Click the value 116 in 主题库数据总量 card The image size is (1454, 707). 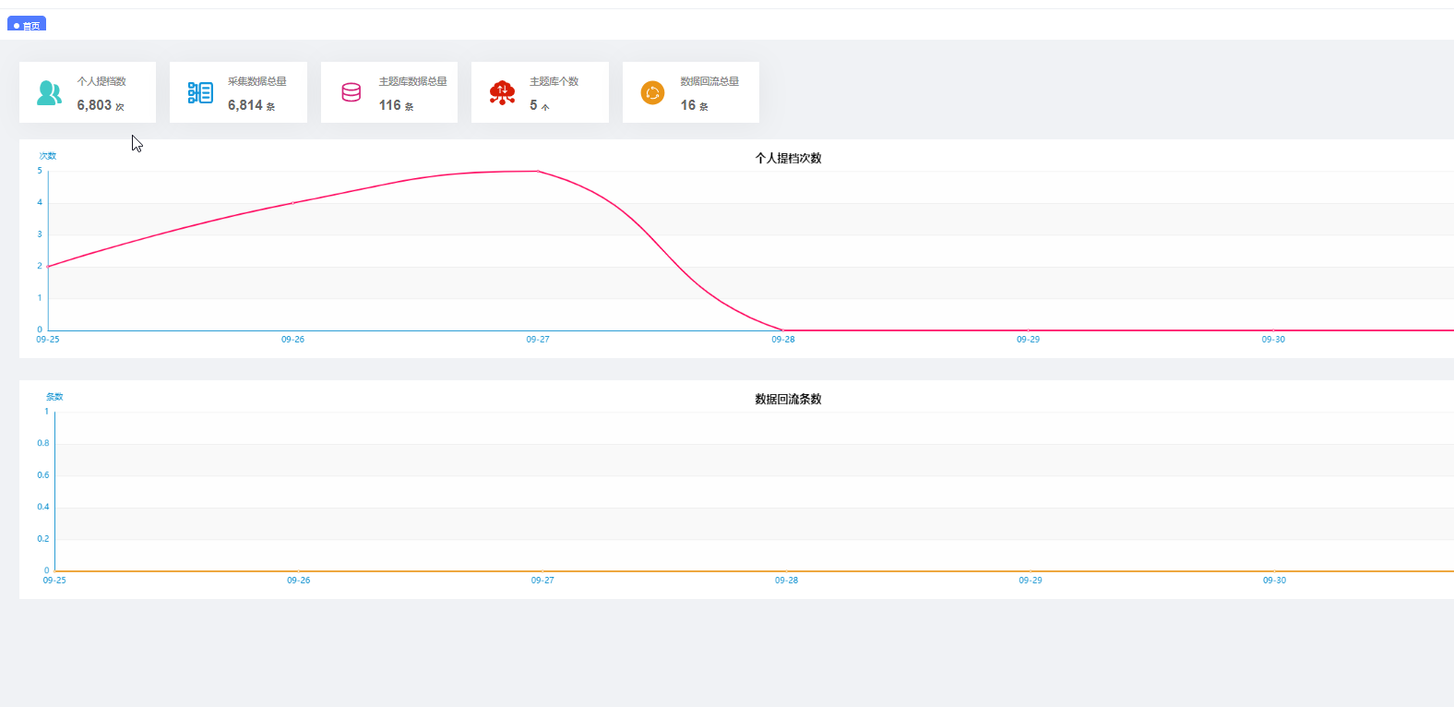coord(389,105)
